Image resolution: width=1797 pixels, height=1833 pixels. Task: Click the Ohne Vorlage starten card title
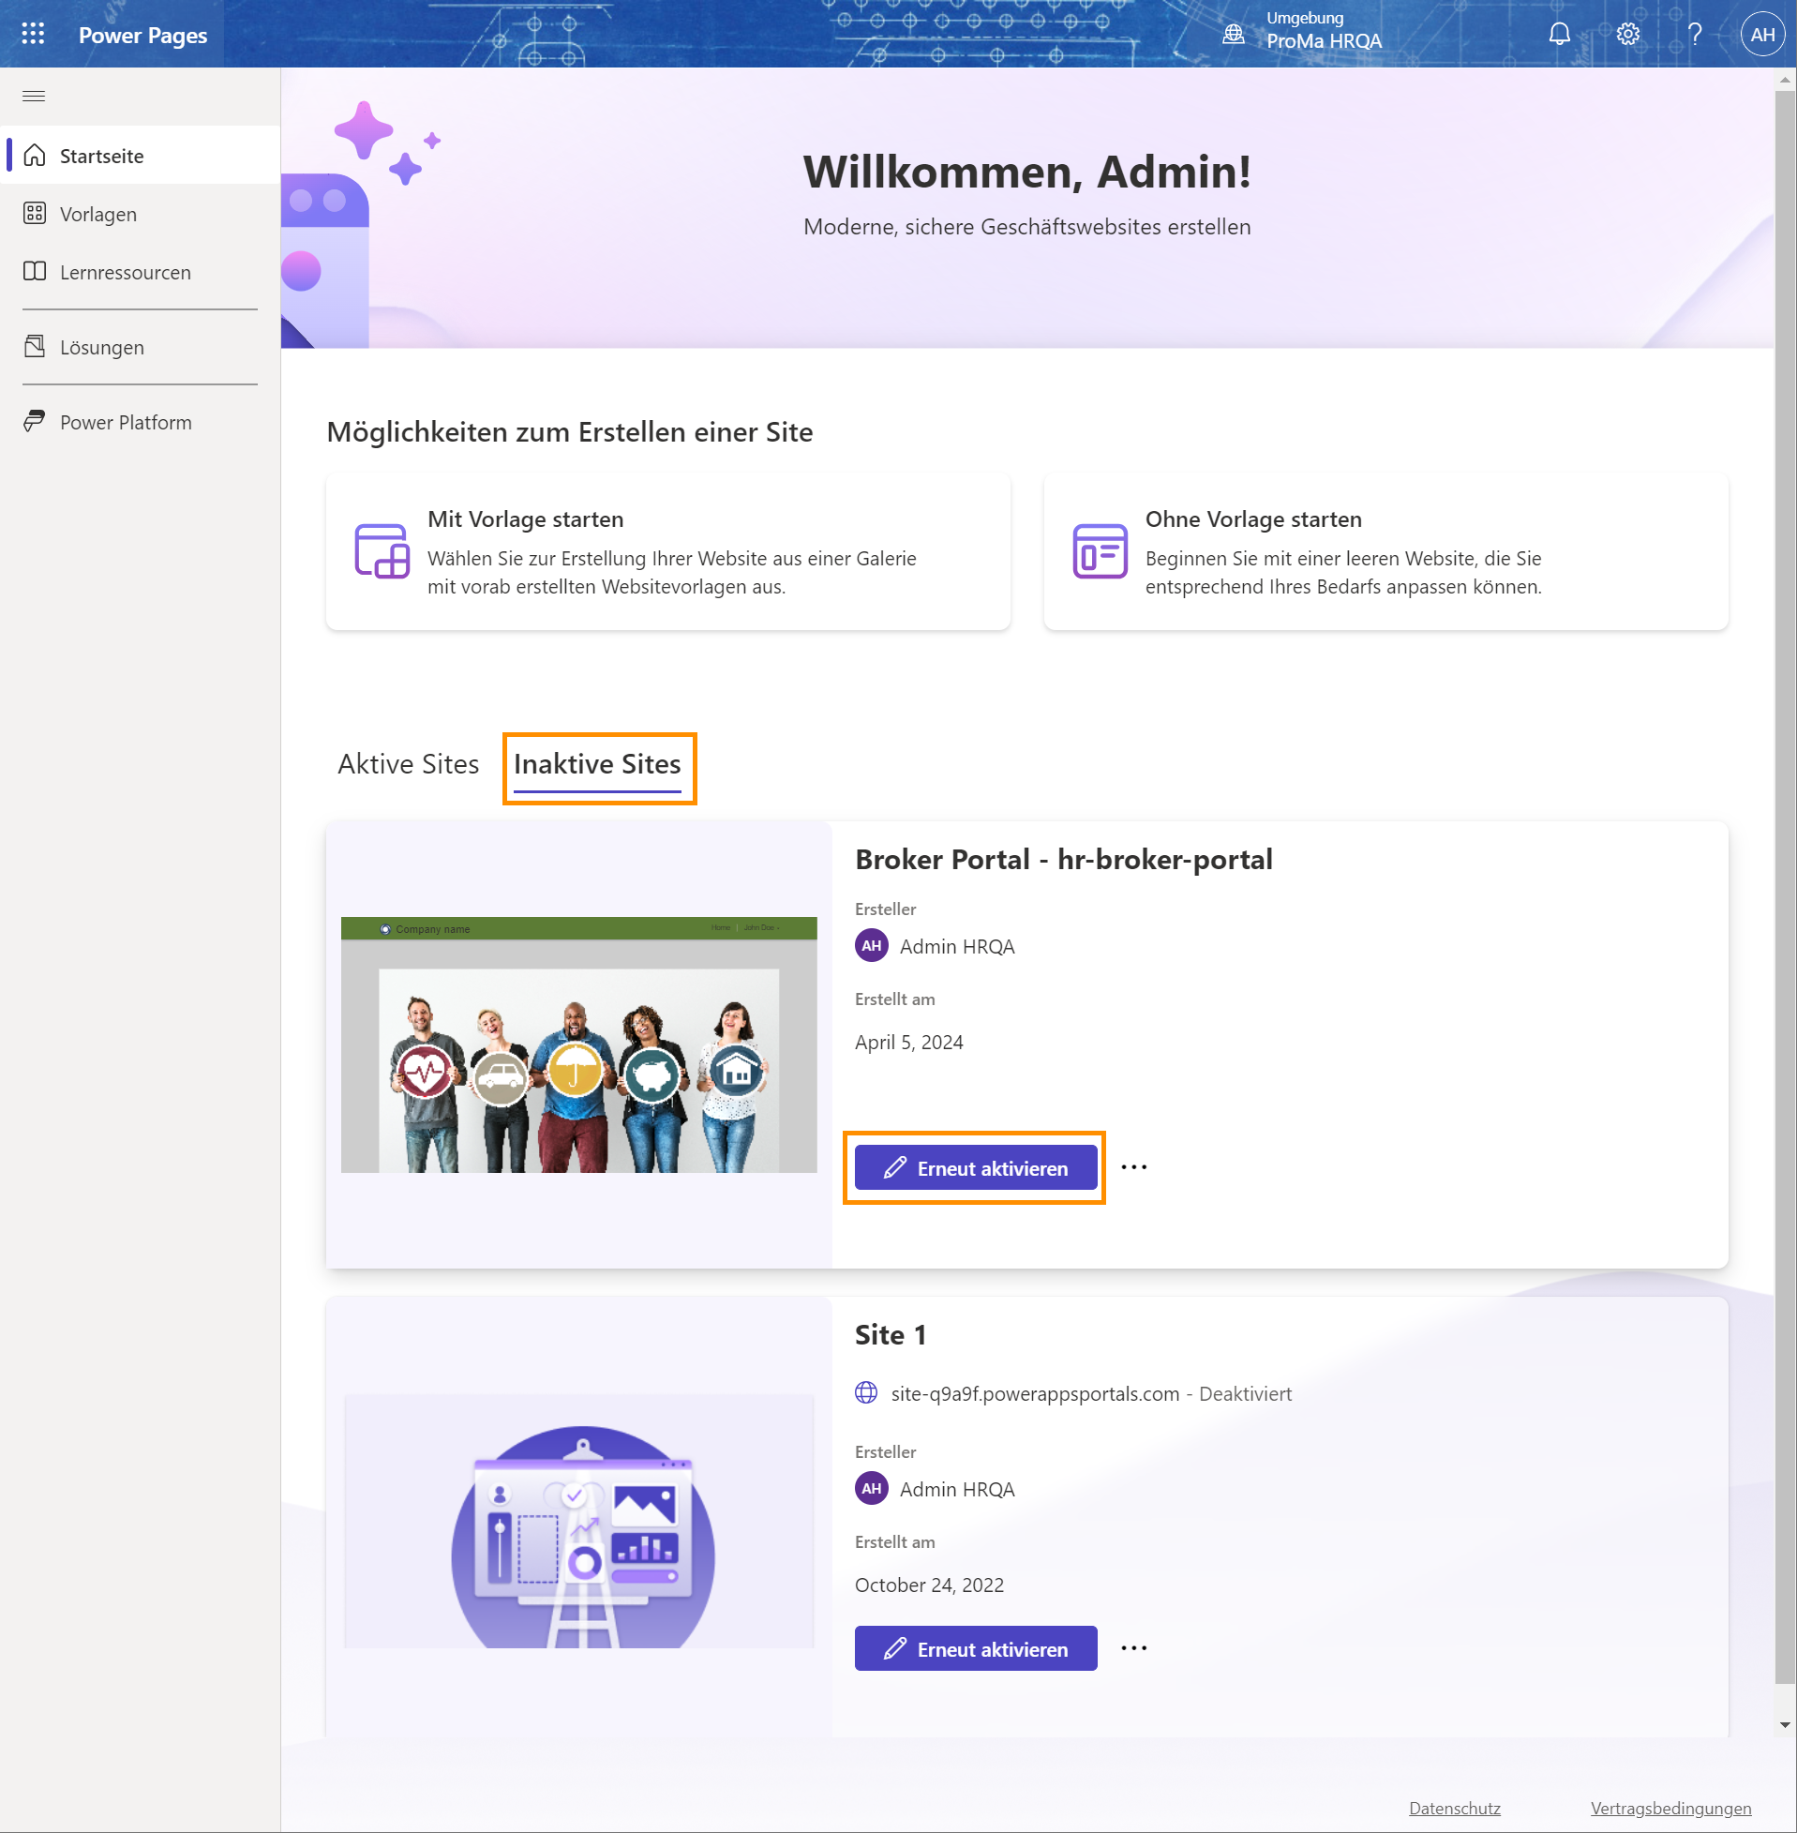pyautogui.click(x=1253, y=519)
